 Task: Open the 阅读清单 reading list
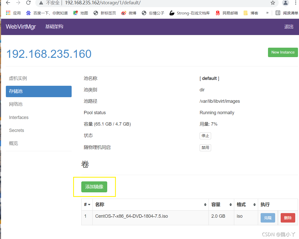point(287,13)
